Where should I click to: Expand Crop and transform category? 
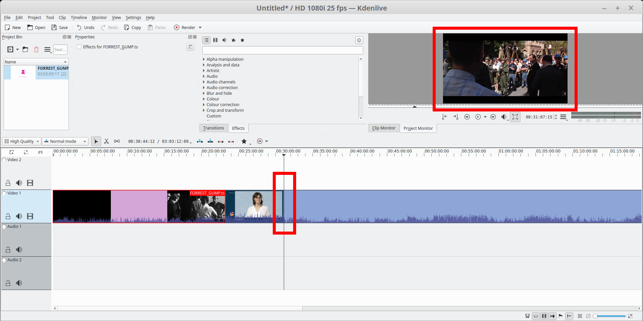pyautogui.click(x=204, y=110)
